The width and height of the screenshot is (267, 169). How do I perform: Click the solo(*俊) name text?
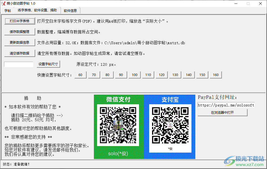click(x=118, y=154)
